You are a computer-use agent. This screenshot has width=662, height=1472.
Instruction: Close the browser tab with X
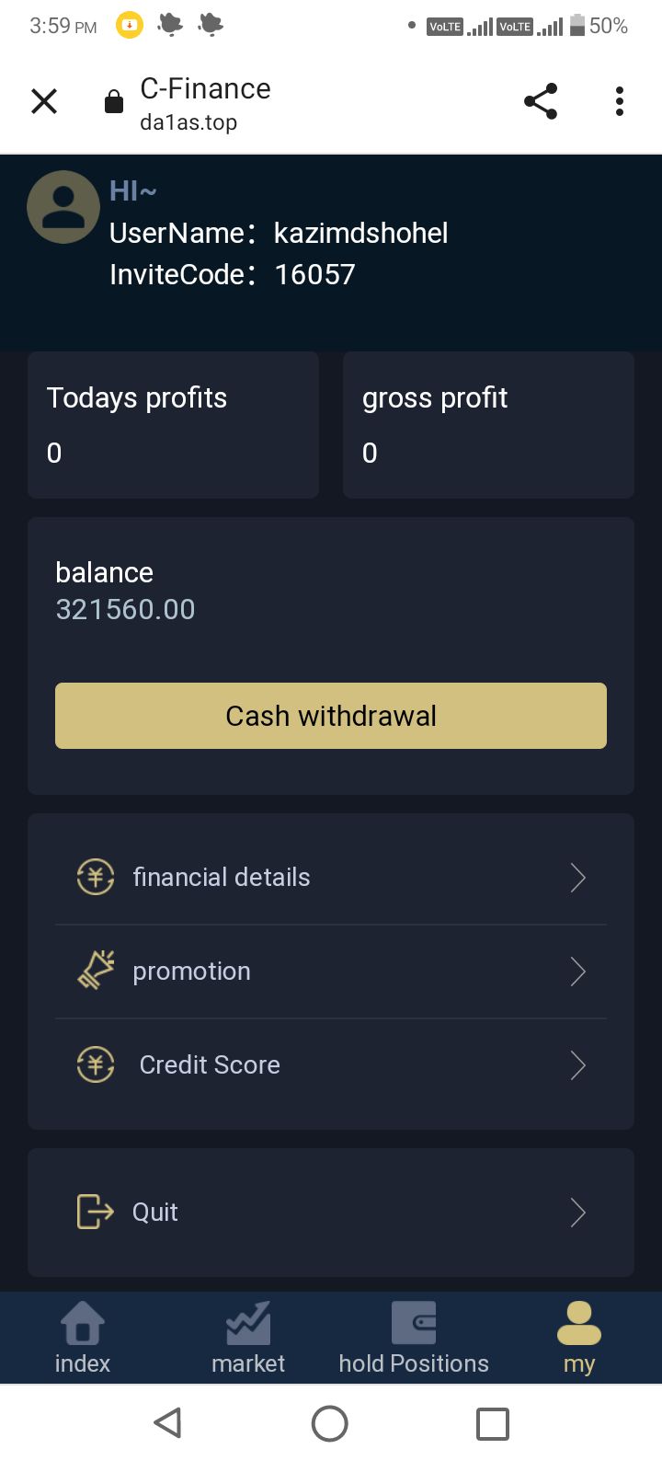click(x=44, y=101)
